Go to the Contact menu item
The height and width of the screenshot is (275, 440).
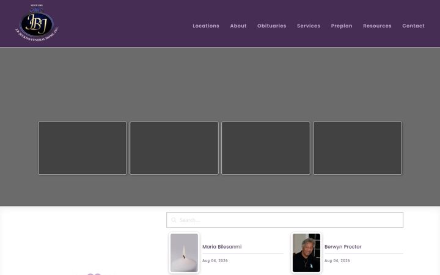(413, 26)
